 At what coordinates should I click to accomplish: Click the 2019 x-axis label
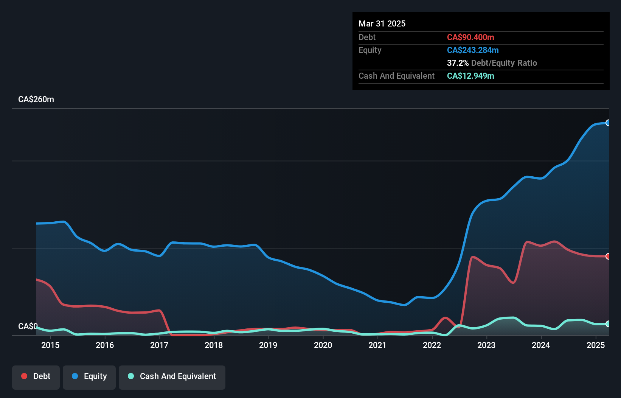pyautogui.click(x=268, y=345)
